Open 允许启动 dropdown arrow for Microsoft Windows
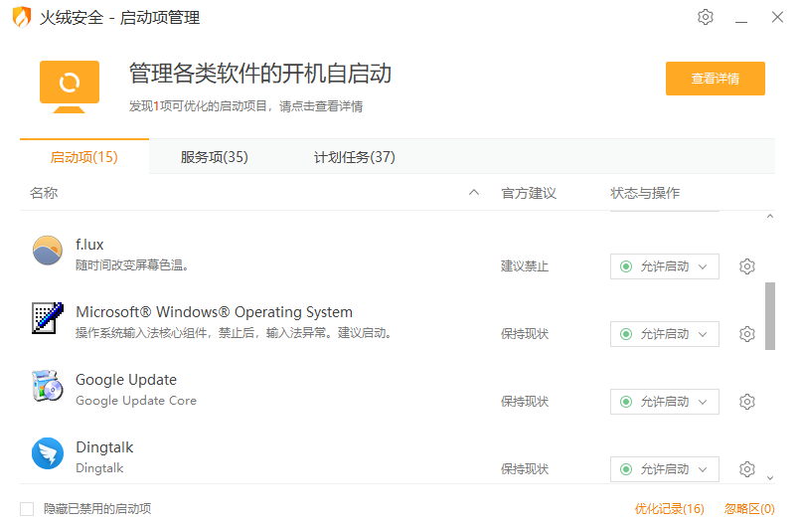 [x=703, y=334]
